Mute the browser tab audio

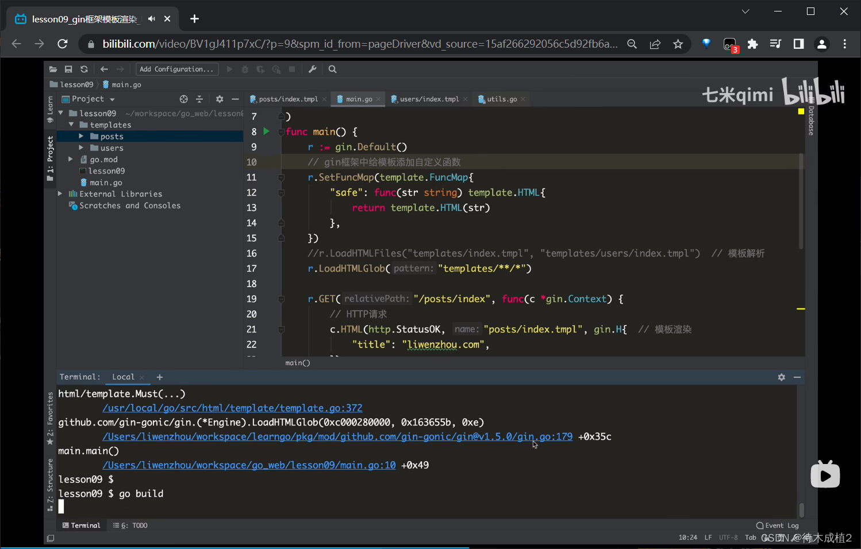coord(152,19)
